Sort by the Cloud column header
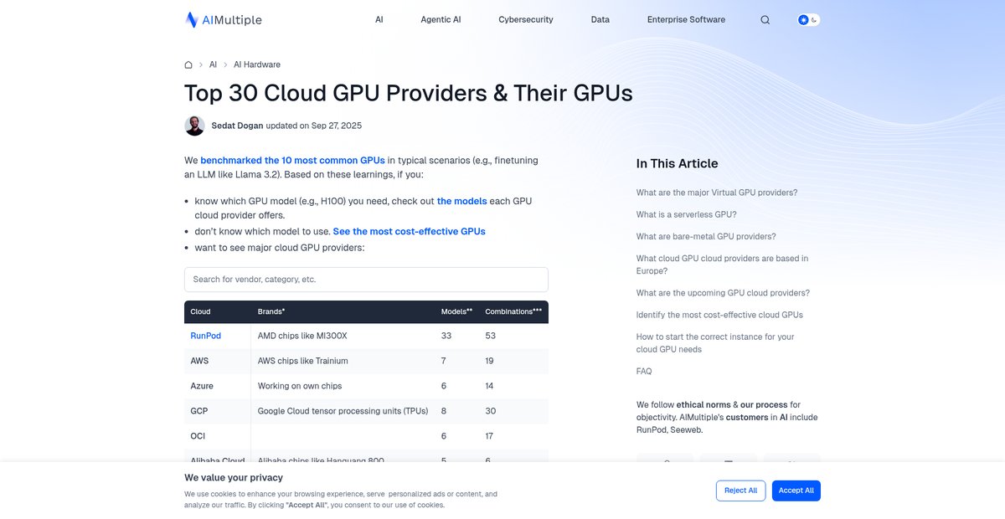 click(200, 311)
